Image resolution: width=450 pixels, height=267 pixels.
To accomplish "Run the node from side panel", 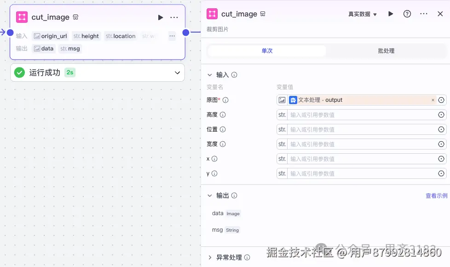I will click(391, 14).
